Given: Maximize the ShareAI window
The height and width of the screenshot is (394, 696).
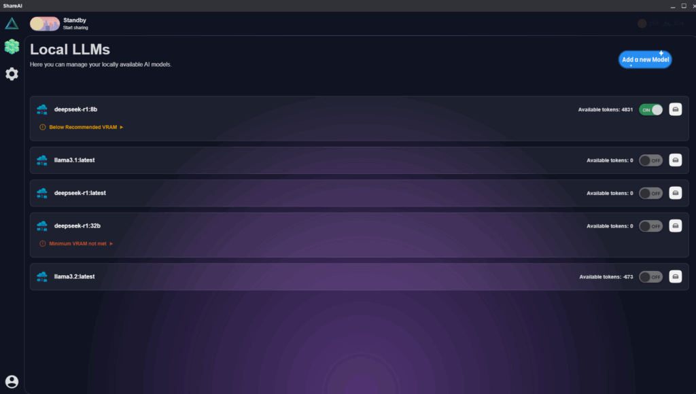Looking at the screenshot, I should point(684,5).
